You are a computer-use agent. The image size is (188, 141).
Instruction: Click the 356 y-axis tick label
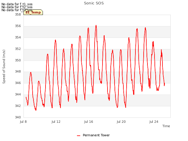[18, 26]
